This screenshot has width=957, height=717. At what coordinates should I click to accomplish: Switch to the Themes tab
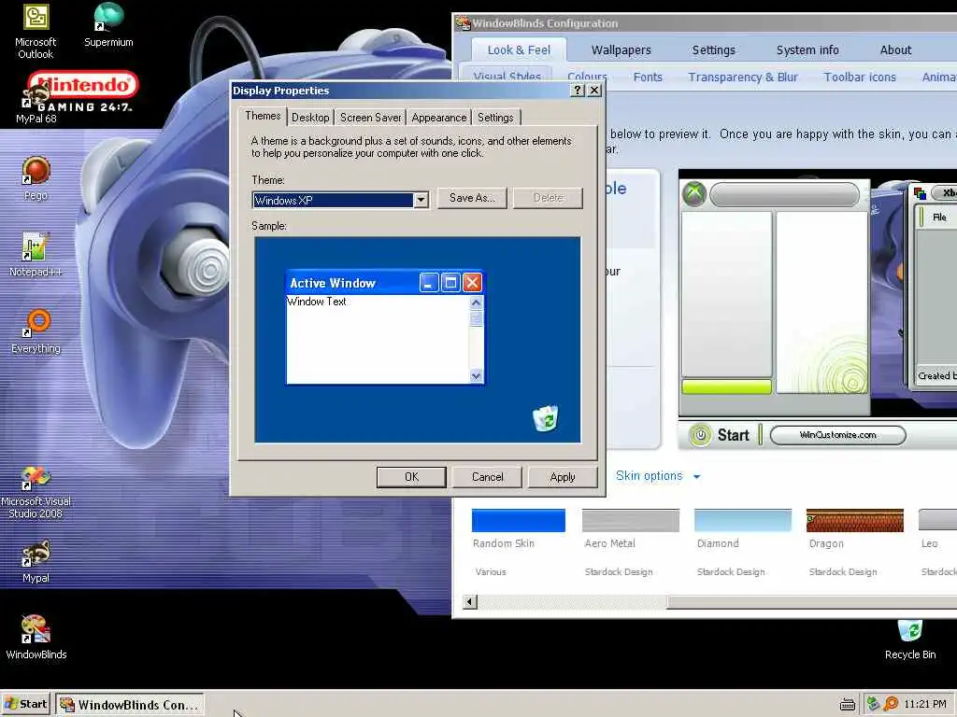(263, 116)
